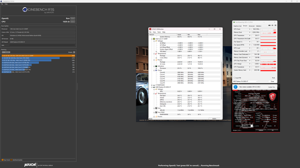Open HWMonitor View menu
Image resolution: width=300 pixels, height=168 pixels.
pyautogui.click(x=154, y=32)
